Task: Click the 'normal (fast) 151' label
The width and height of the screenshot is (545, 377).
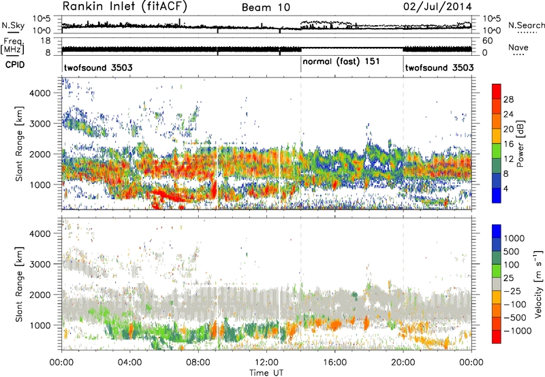Action: pyautogui.click(x=341, y=62)
